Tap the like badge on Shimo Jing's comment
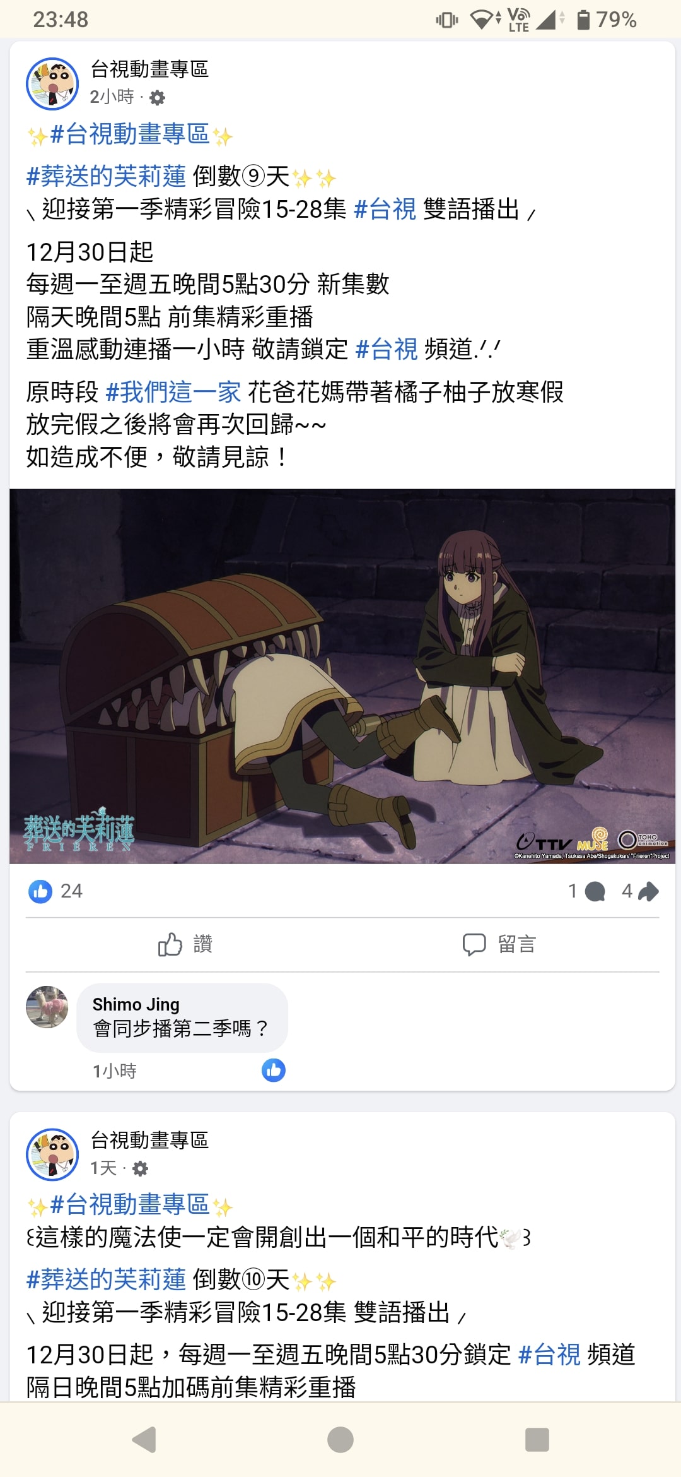The height and width of the screenshot is (1477, 681). pos(274,1071)
